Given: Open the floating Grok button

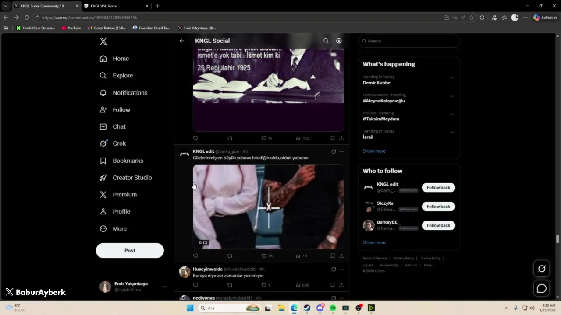Looking at the screenshot, I should (542, 269).
